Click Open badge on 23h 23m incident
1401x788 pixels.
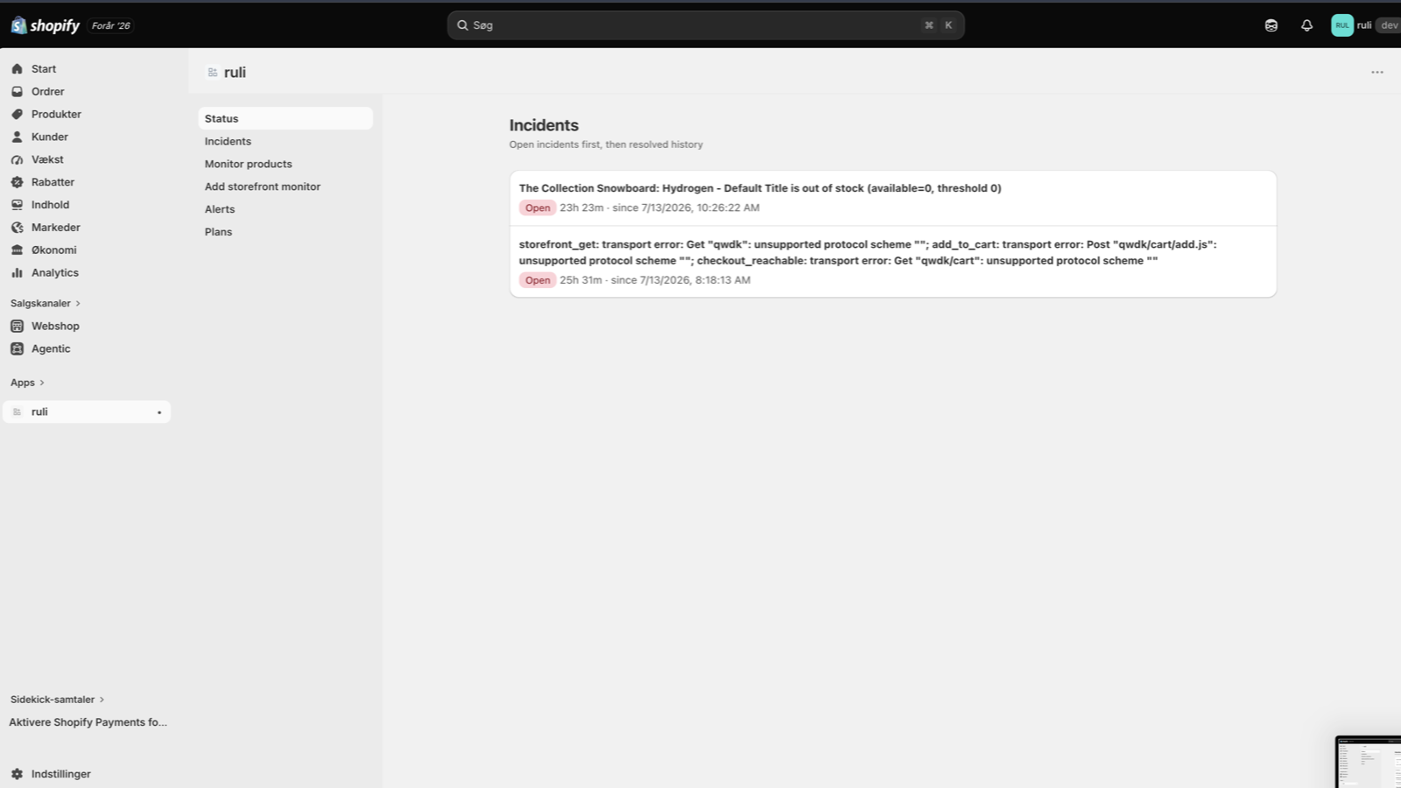[538, 208]
